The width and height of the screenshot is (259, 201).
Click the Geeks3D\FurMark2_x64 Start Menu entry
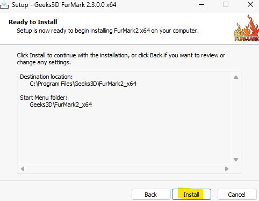[x=61, y=105]
